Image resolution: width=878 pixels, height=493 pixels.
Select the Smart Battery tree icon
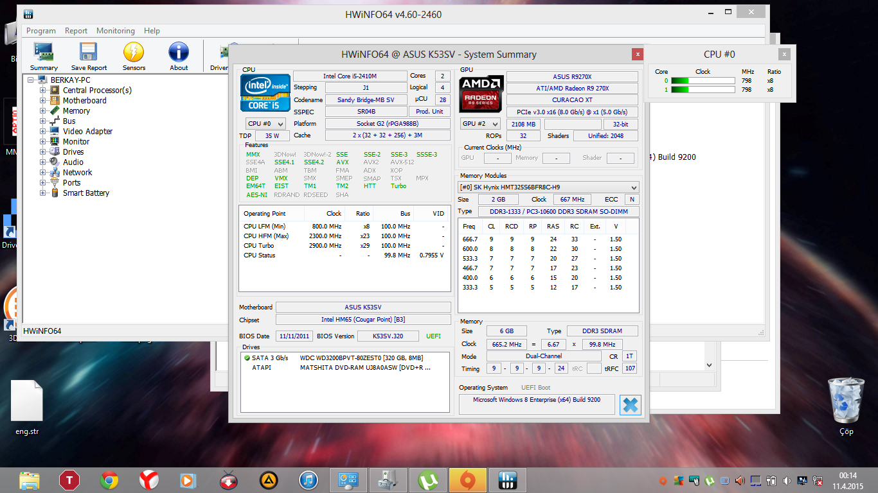click(54, 193)
